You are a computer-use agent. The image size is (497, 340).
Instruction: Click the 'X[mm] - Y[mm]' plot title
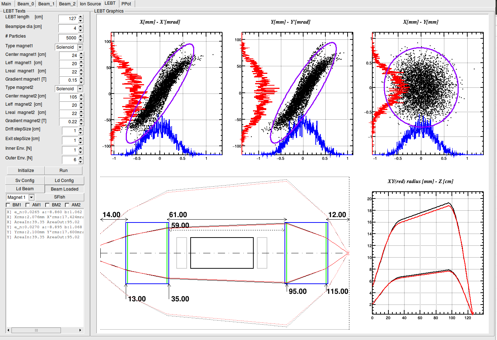pos(421,22)
